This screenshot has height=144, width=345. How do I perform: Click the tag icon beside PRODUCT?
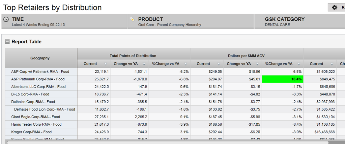click(x=132, y=20)
